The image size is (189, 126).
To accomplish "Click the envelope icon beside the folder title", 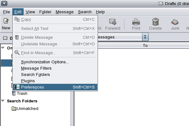I will (x=5, y=38).
